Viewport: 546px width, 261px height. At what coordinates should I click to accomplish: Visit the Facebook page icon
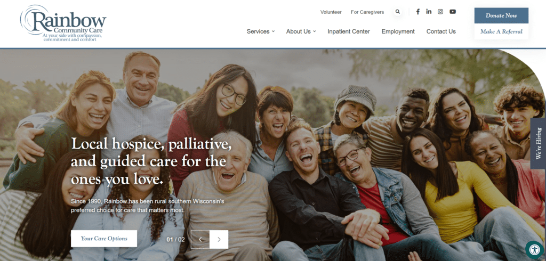pyautogui.click(x=418, y=12)
